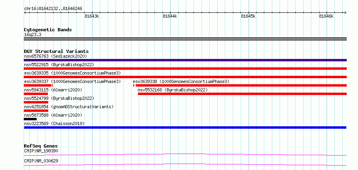The image size is (358, 170).
Task: Select the esv3639335 red variant bar
Action: [x=185, y=77]
